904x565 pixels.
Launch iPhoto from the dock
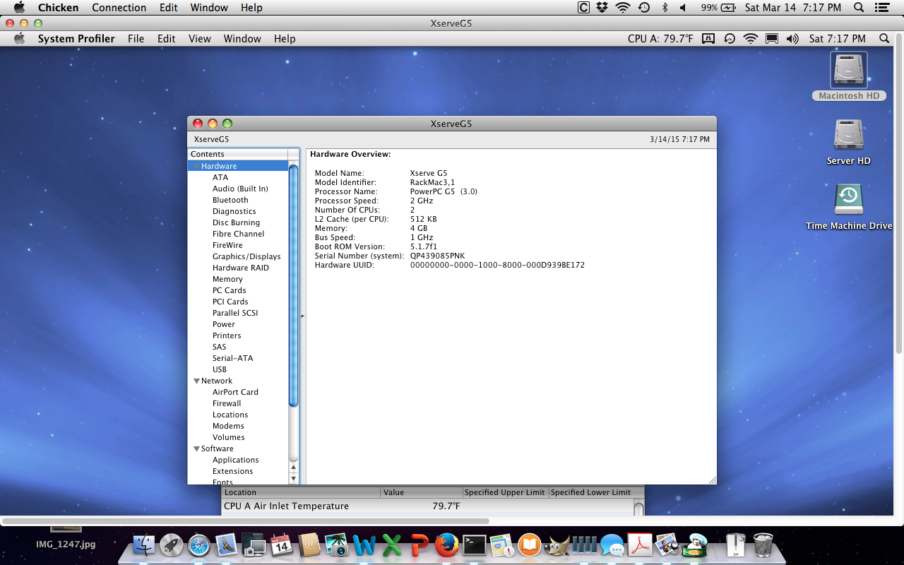click(336, 545)
